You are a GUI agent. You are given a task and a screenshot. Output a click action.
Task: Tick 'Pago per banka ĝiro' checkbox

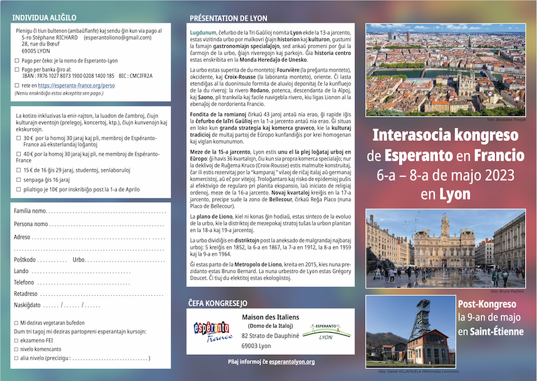[x=17, y=70]
